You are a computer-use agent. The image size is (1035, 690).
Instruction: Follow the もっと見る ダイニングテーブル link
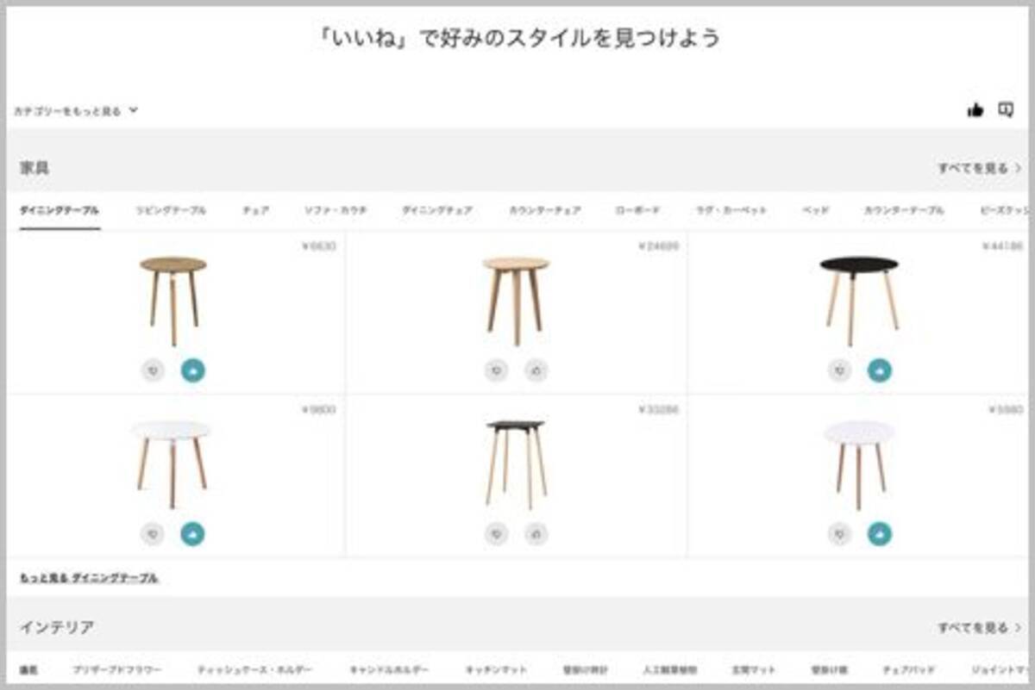point(89,578)
